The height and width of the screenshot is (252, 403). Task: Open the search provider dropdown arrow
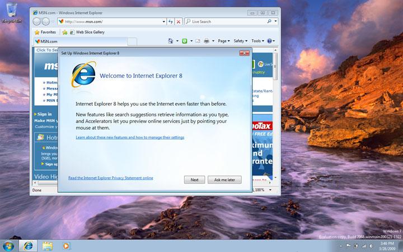(x=275, y=21)
